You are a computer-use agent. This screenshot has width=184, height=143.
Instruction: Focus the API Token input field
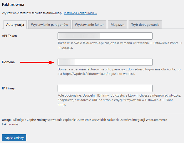click(x=105, y=36)
